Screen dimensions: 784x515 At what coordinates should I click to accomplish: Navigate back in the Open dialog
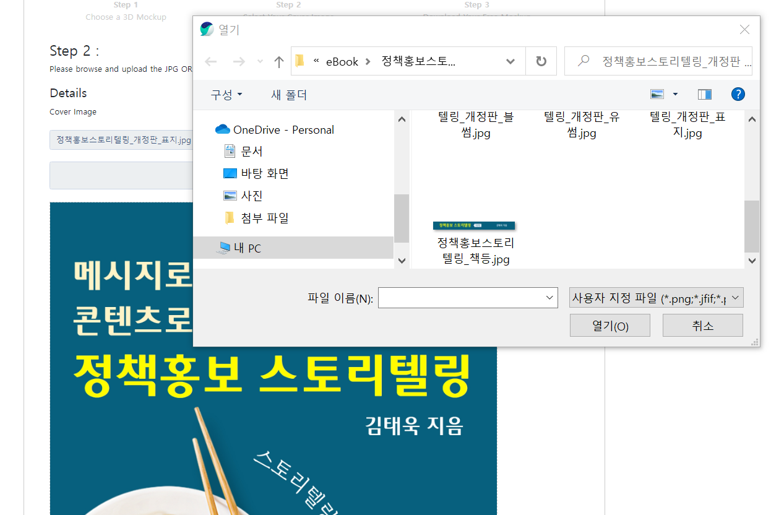coord(210,61)
